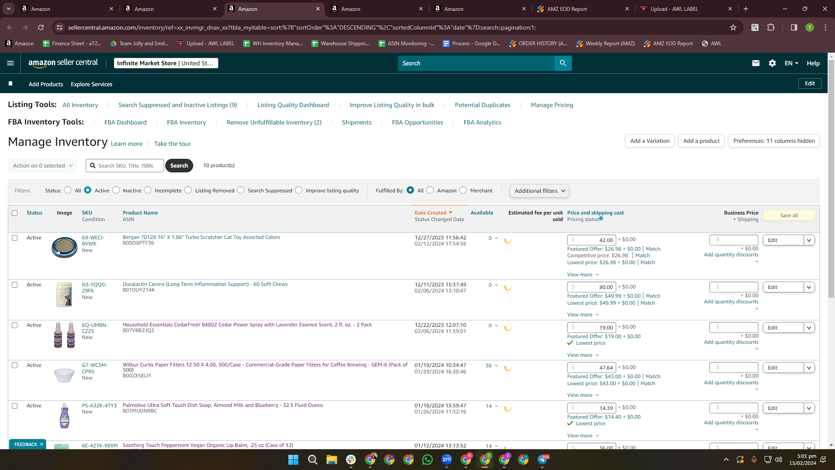Click the Add a Variation button
835x470 pixels.
(650, 141)
